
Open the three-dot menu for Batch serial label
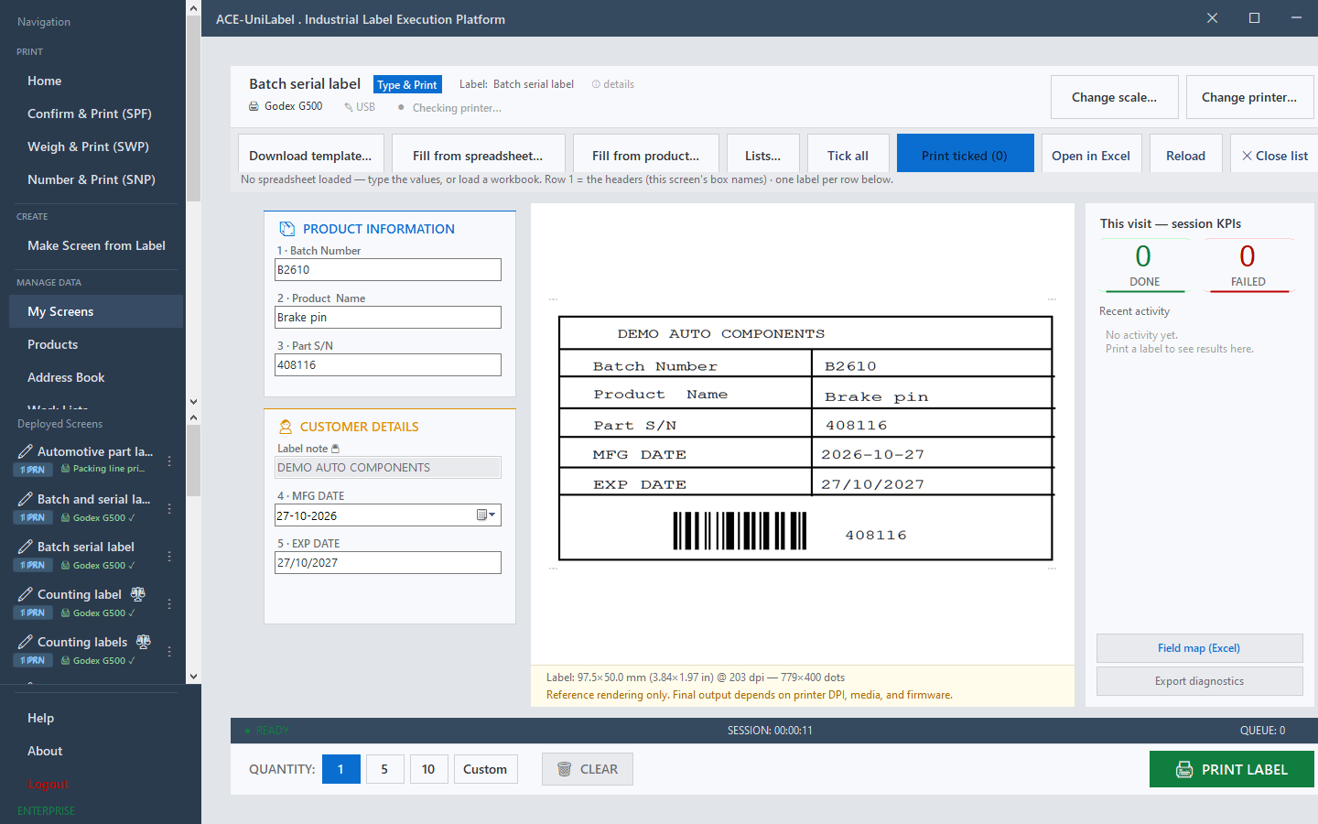[x=169, y=556]
